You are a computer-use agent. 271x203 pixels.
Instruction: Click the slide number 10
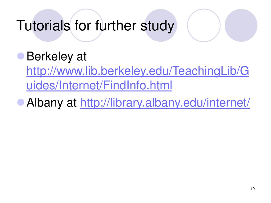coord(252,189)
